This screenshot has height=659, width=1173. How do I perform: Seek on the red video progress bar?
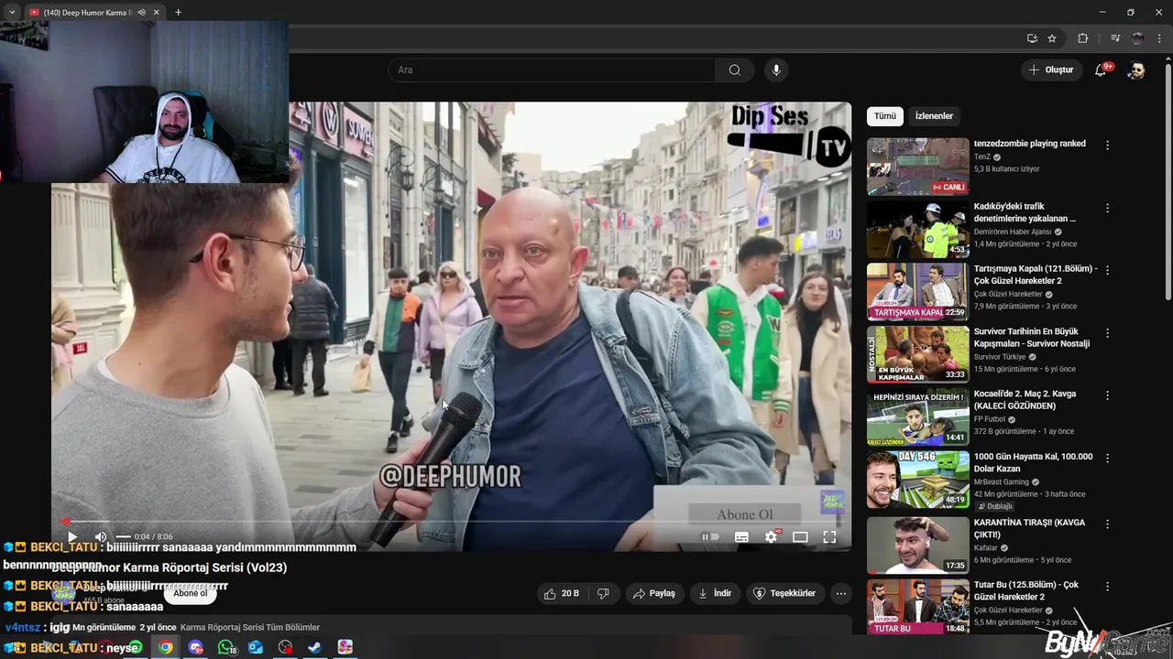click(x=451, y=522)
